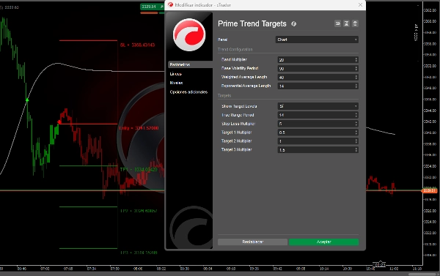Image resolution: width=440 pixels, height=276 pixels.
Task: Click the green Aceptar button
Action: click(323, 242)
